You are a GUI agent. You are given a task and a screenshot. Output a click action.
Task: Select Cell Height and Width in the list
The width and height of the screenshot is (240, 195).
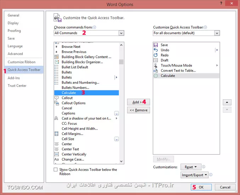click(x=87, y=129)
